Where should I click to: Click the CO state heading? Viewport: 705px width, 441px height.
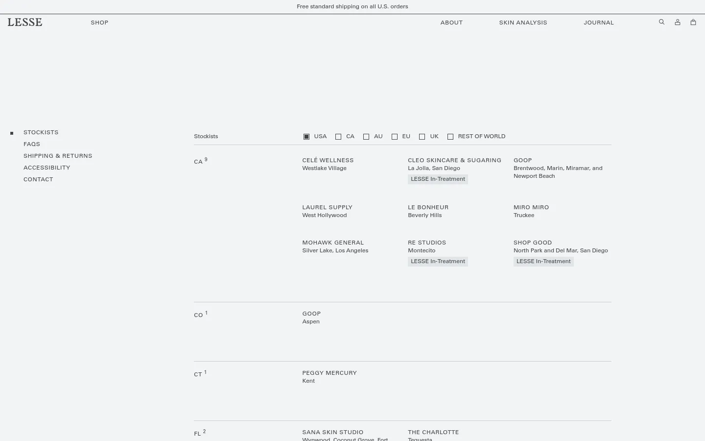[198, 315]
